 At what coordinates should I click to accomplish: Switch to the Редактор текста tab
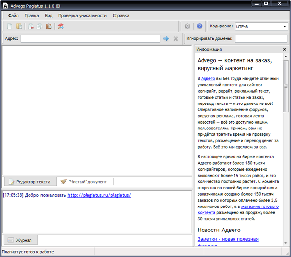click(30, 182)
